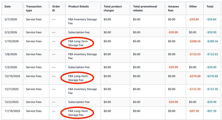The height and width of the screenshot is (120, 222).
Task: Click the circled 11/19/2025 FBA Long-Term Storage Fee
Action: coord(78,113)
